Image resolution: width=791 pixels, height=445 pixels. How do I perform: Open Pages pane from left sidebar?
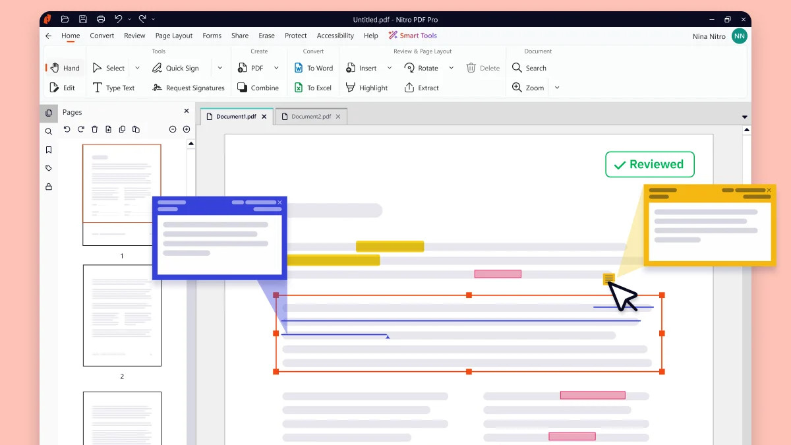49,113
